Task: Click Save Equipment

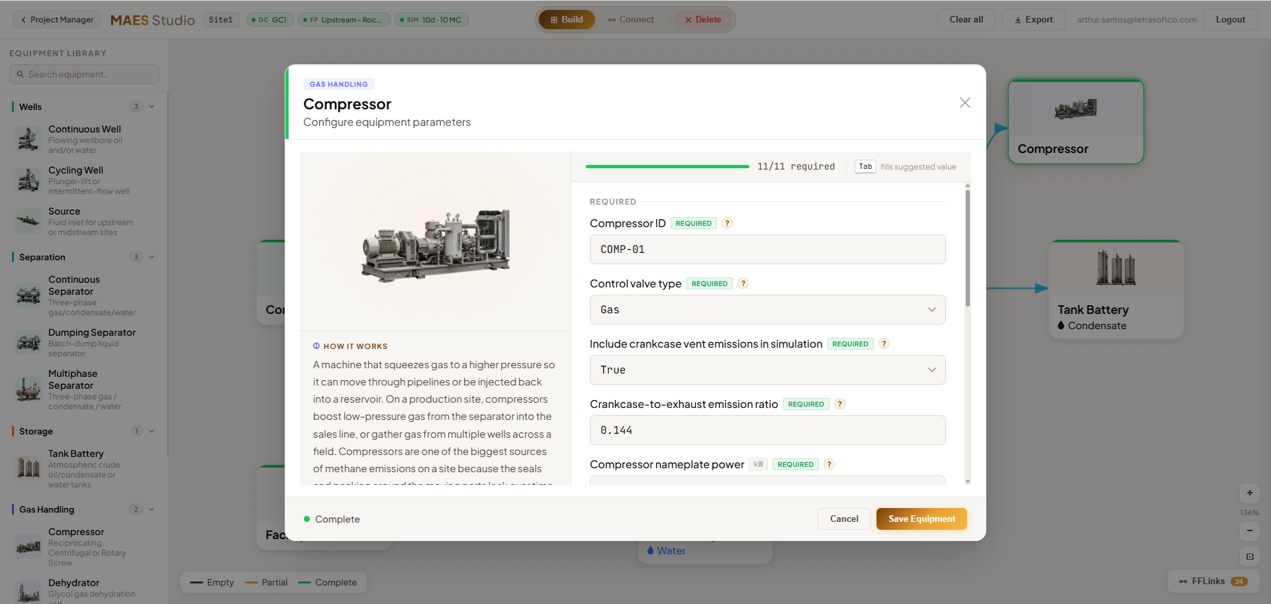Action: point(921,519)
